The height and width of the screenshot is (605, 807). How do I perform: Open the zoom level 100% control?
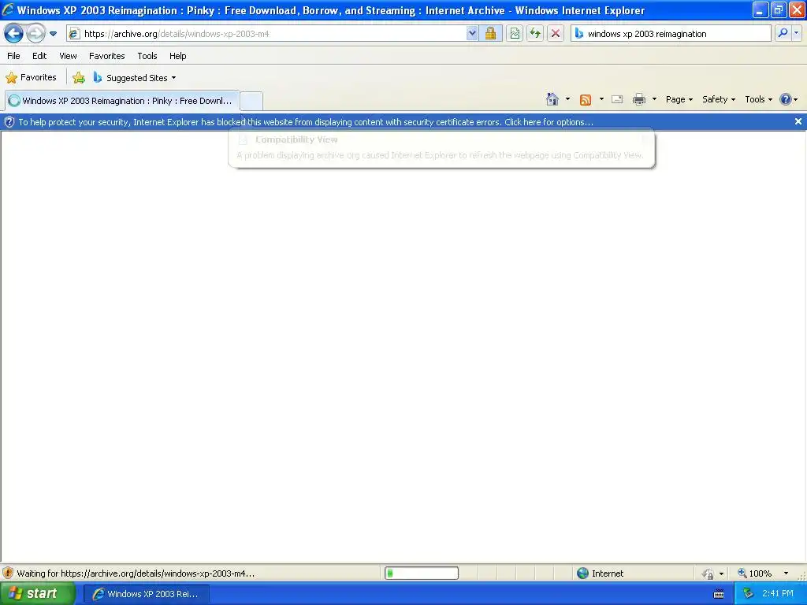click(755, 573)
